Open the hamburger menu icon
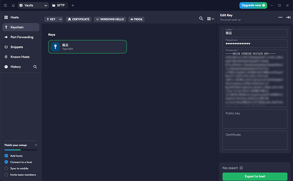The height and width of the screenshot is (181, 293). click(x=5, y=6)
